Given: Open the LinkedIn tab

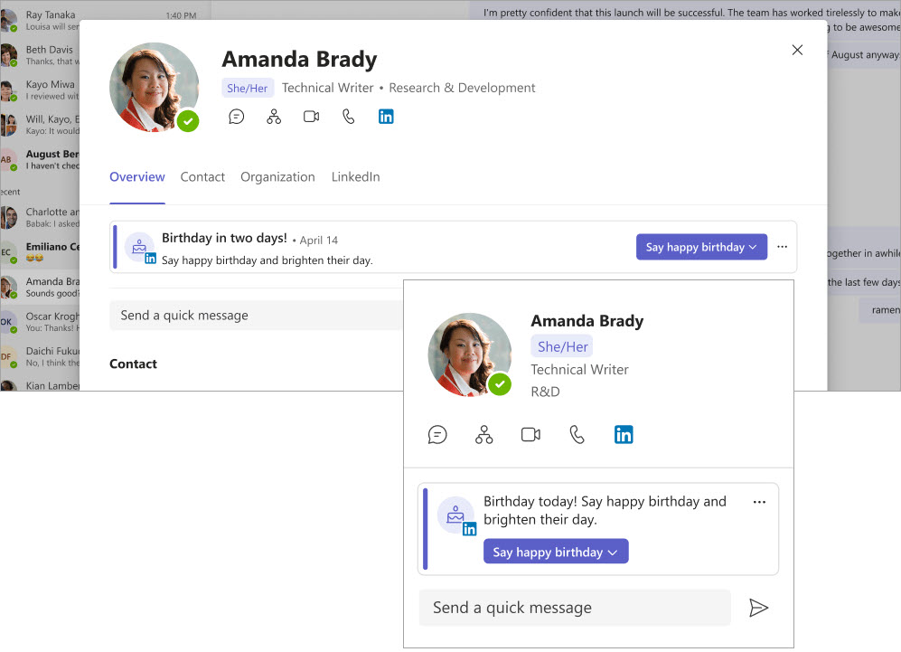Looking at the screenshot, I should click(x=355, y=177).
